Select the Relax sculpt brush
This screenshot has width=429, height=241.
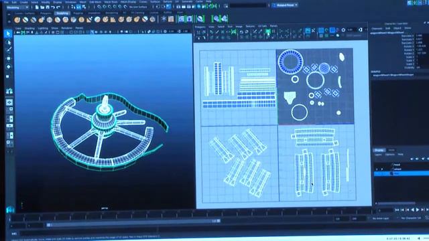coord(34,19)
